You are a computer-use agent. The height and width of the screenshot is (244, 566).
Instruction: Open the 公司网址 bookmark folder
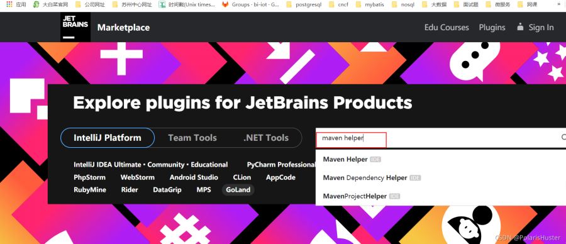click(90, 4)
